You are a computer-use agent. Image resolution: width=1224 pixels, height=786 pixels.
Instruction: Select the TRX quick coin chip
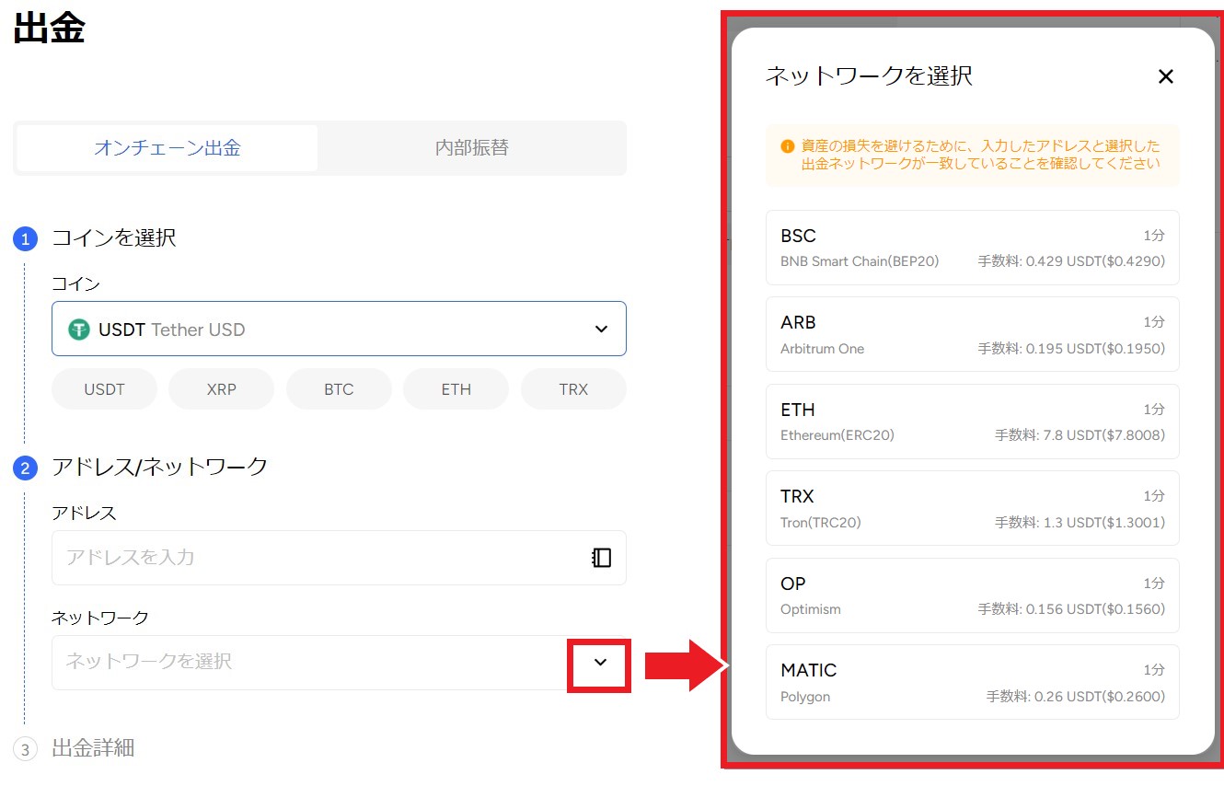coord(573,389)
